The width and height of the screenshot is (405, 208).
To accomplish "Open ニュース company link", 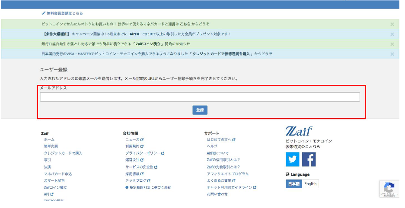I will coord(134,140).
